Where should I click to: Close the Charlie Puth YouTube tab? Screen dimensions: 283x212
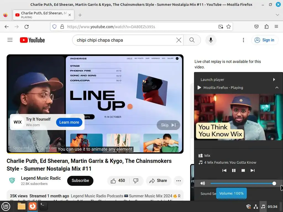70,15
